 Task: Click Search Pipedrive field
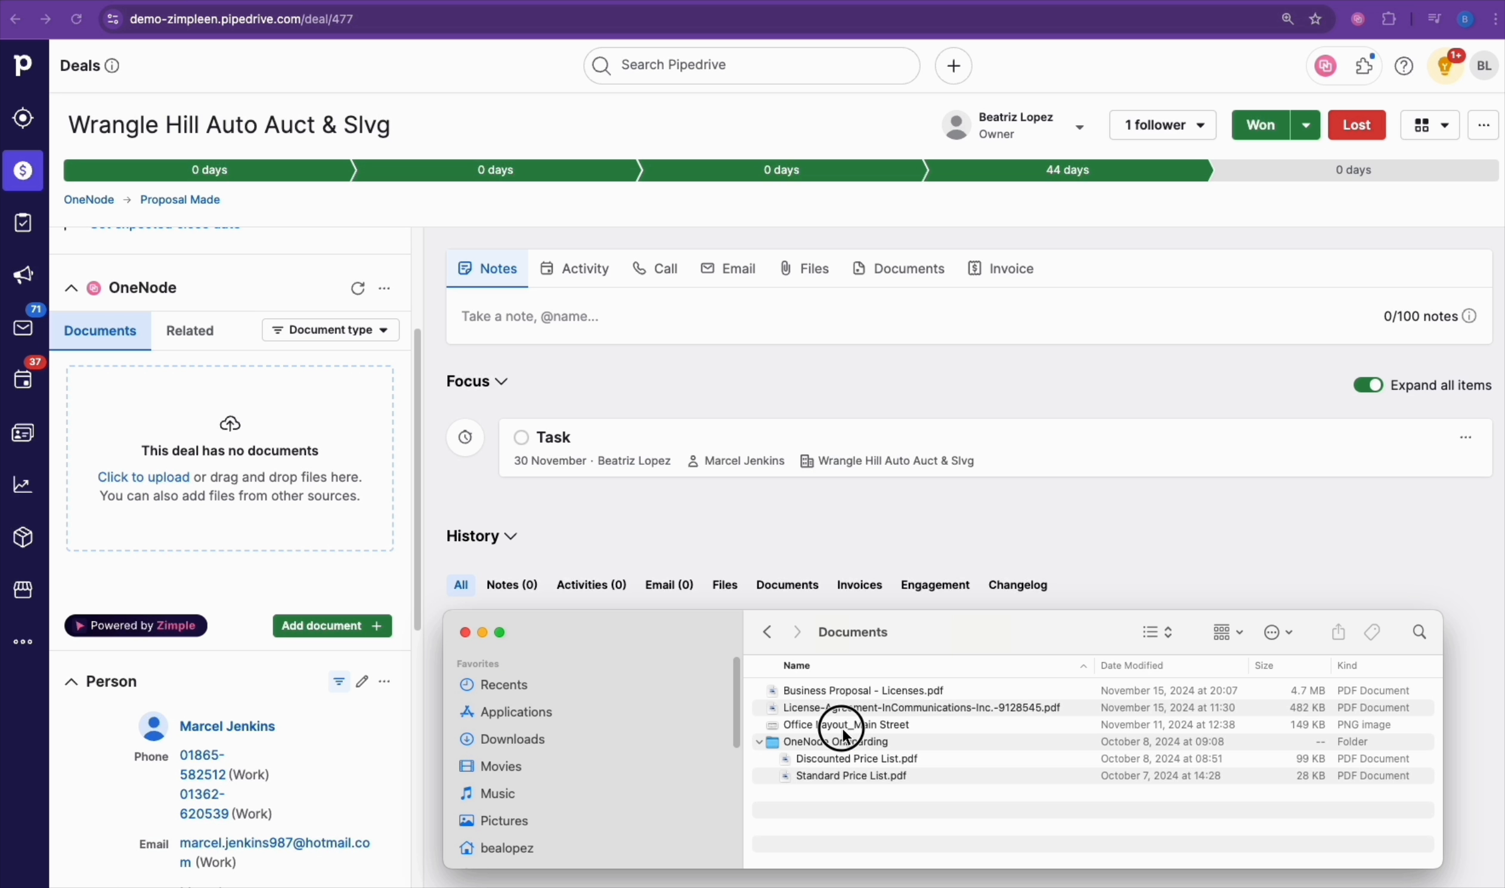click(752, 65)
